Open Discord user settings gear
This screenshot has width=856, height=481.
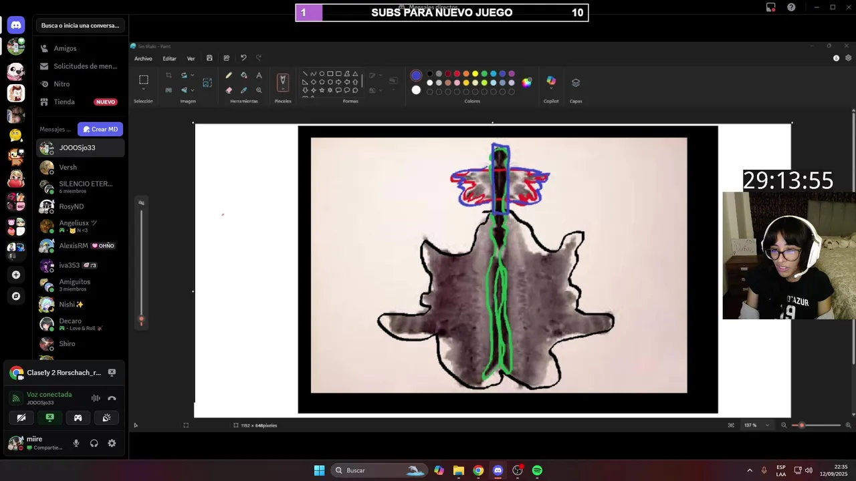pyautogui.click(x=112, y=443)
